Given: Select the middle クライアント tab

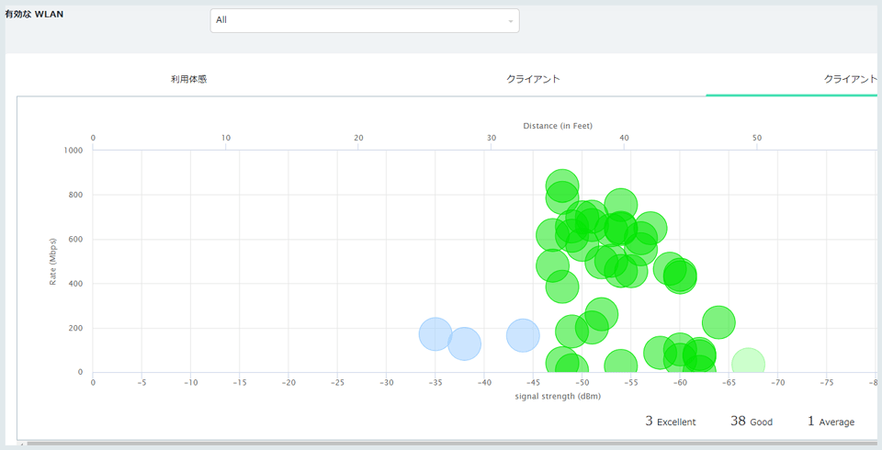Looking at the screenshot, I should click(x=533, y=79).
